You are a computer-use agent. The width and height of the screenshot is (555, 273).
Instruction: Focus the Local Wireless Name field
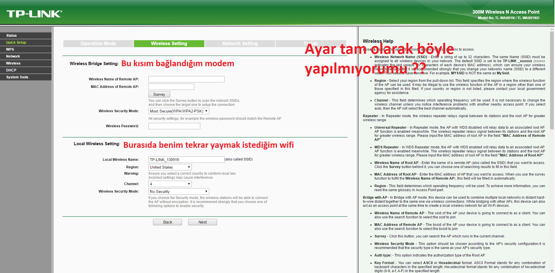point(186,160)
